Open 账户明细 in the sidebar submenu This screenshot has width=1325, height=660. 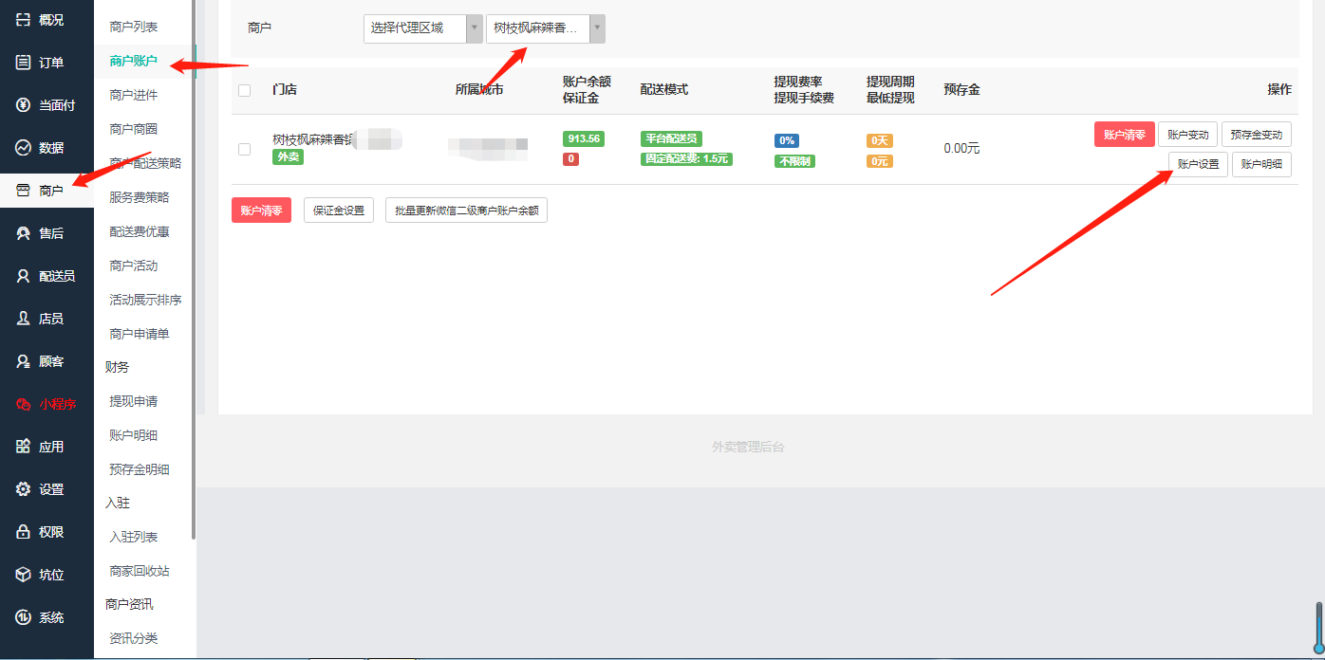(x=134, y=435)
